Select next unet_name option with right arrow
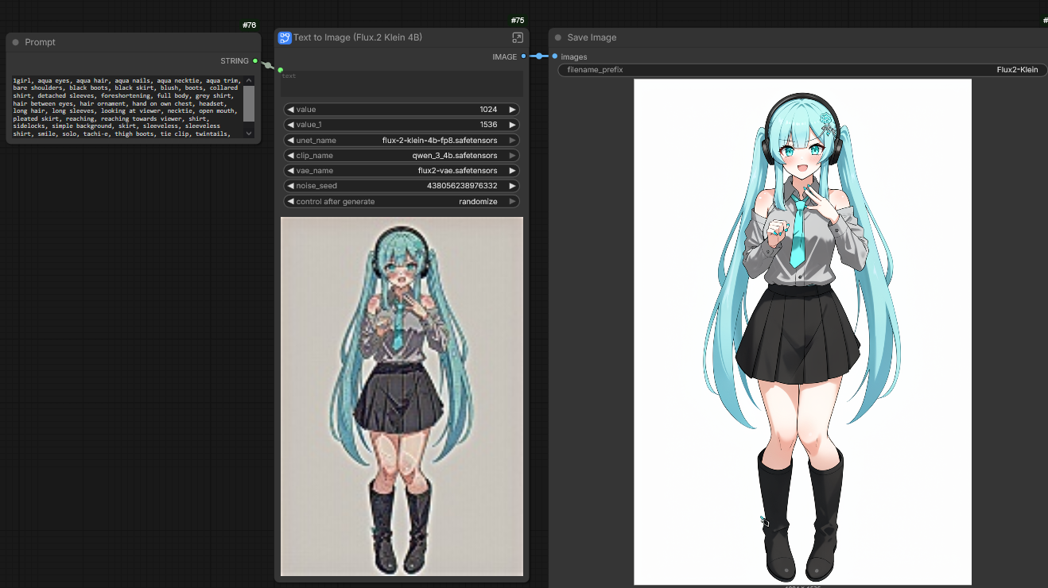This screenshot has height=588, width=1048. (x=513, y=141)
